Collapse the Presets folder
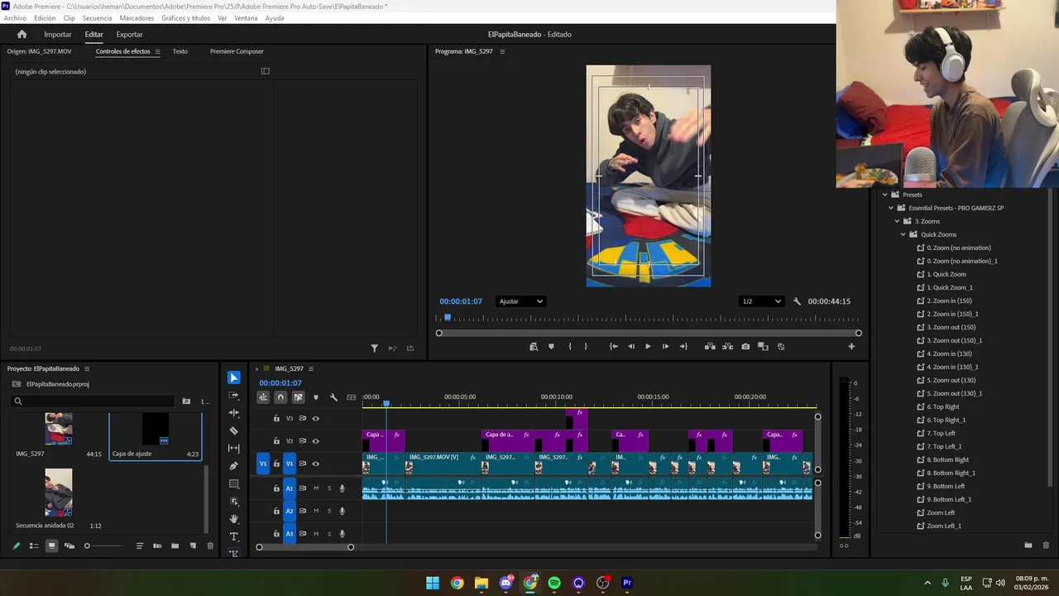Image resolution: width=1059 pixels, height=596 pixels. 885,195
